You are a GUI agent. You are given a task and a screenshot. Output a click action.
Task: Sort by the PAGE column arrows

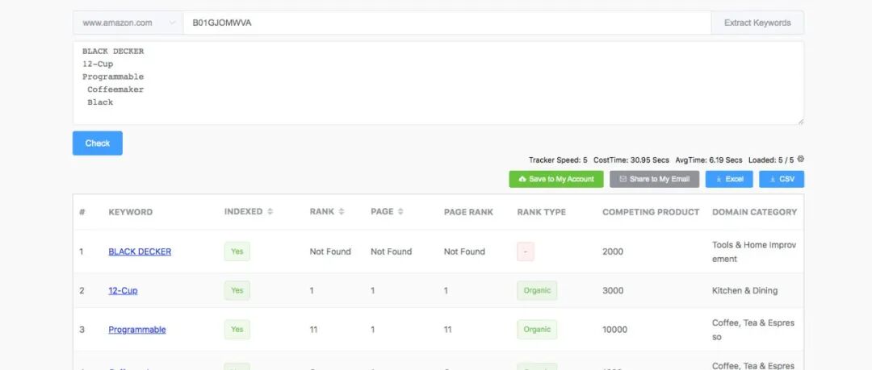[400, 212]
